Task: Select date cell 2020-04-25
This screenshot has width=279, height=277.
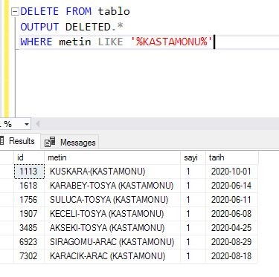Action: pos(231,228)
